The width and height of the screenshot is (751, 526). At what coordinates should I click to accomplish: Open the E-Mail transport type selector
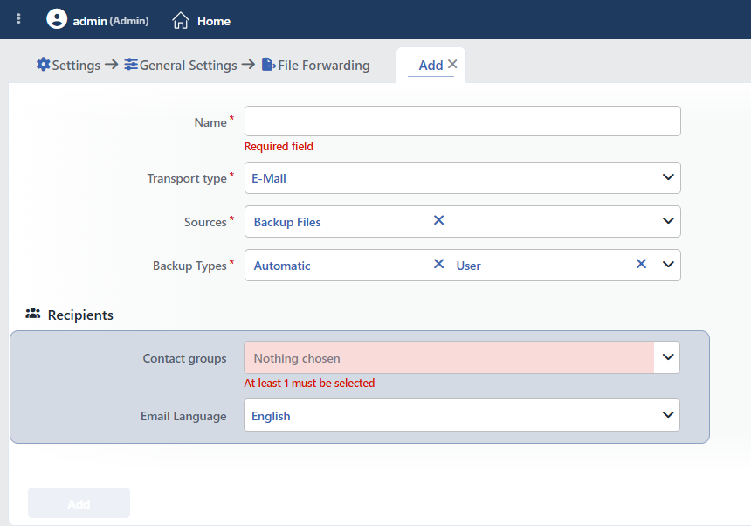pos(462,177)
